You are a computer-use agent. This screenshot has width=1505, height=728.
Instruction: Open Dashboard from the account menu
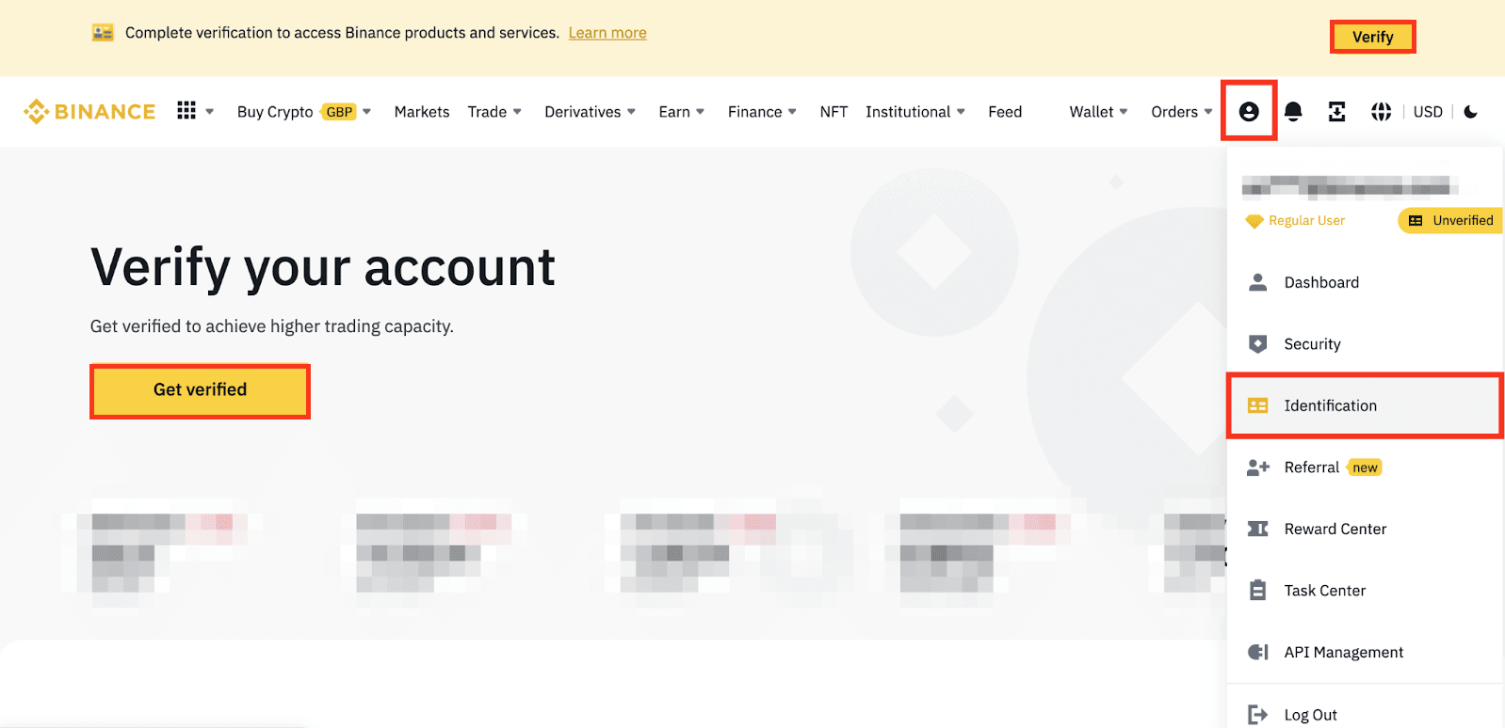pos(1365,282)
